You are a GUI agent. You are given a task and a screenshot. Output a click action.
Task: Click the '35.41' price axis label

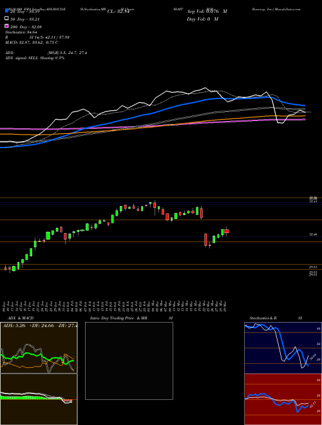[314, 201]
